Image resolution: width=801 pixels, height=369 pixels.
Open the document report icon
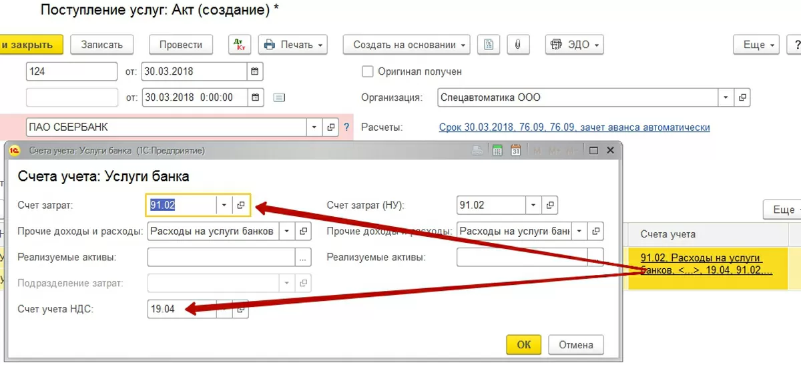pos(490,45)
